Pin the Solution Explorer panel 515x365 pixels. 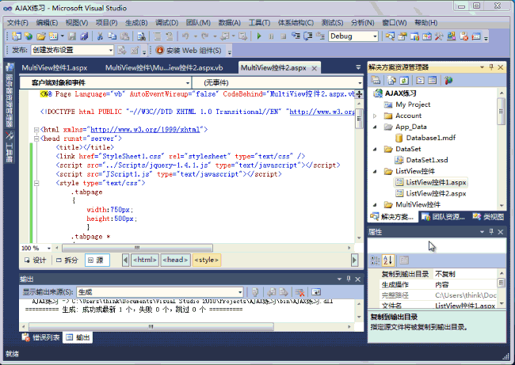[x=491, y=67]
